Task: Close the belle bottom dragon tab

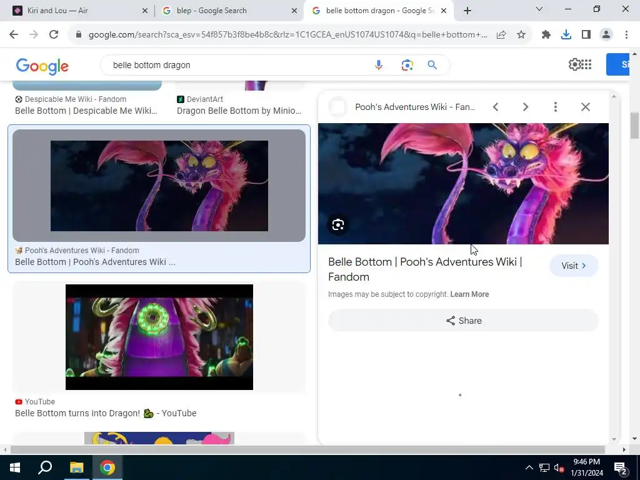Action: [x=444, y=11]
